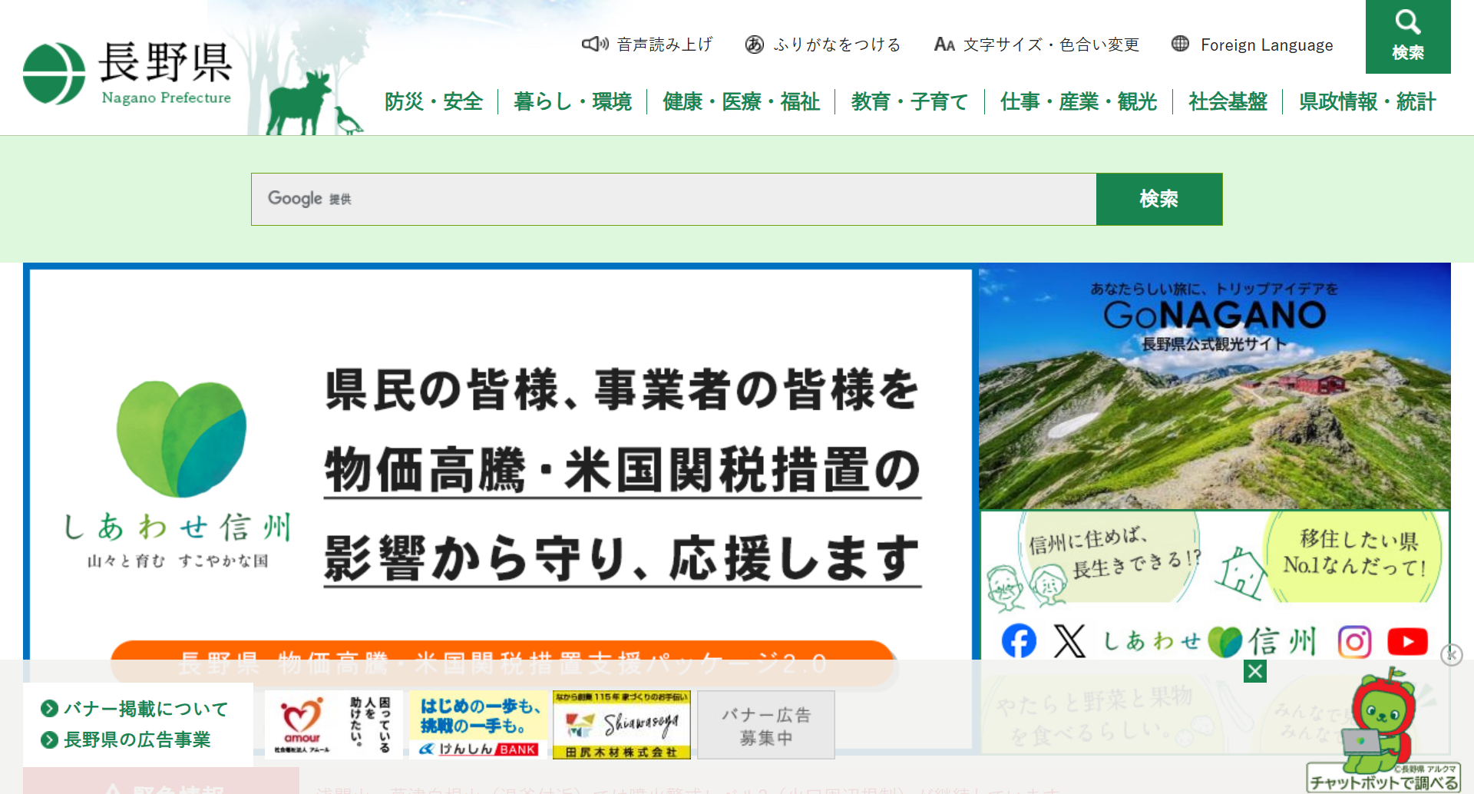
Task: Open the X social media icon
Action: tap(1069, 641)
